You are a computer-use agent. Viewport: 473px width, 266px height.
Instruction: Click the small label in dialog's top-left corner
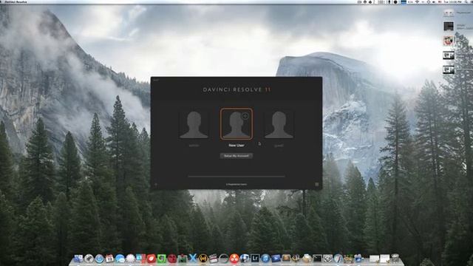pyautogui.click(x=156, y=80)
